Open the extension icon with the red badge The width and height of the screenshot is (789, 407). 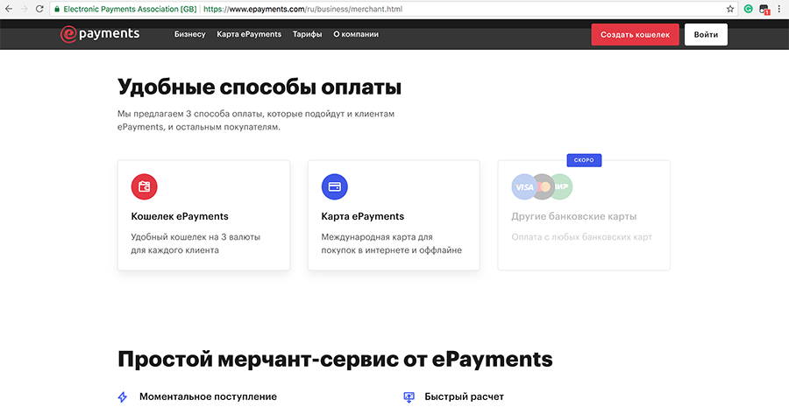(764, 10)
